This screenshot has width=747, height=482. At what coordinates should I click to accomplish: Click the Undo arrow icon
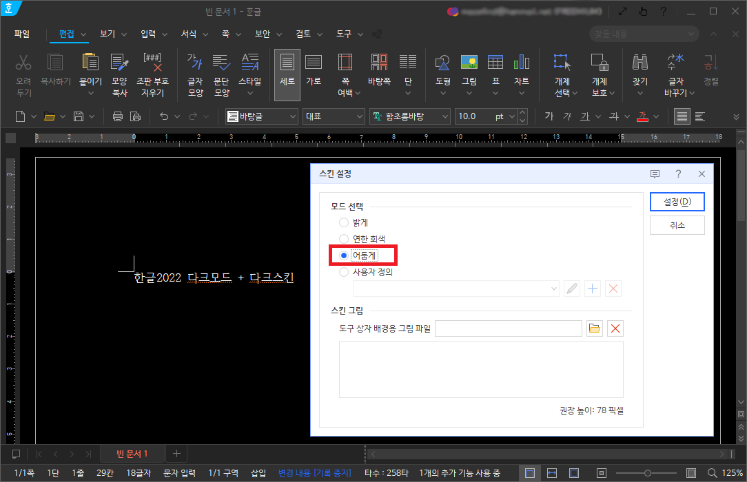pos(164,116)
